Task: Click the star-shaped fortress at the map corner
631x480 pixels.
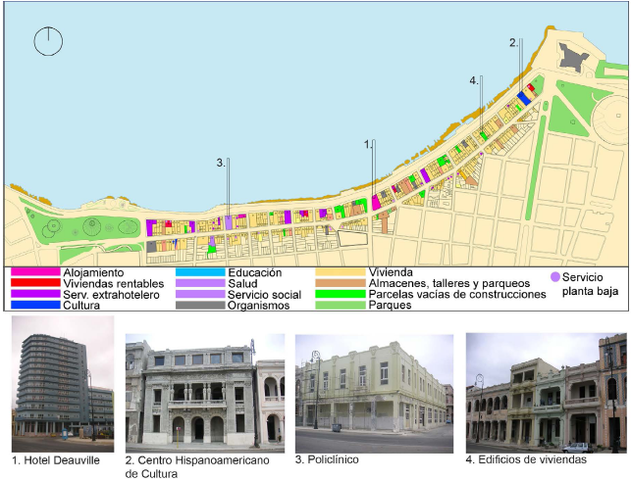Action: [572, 57]
